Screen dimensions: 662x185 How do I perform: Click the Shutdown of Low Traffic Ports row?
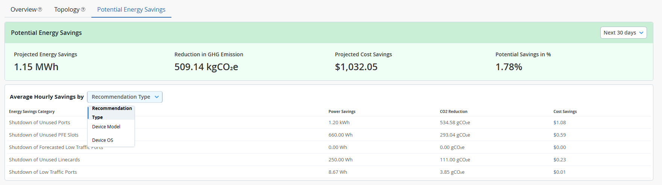[43, 172]
